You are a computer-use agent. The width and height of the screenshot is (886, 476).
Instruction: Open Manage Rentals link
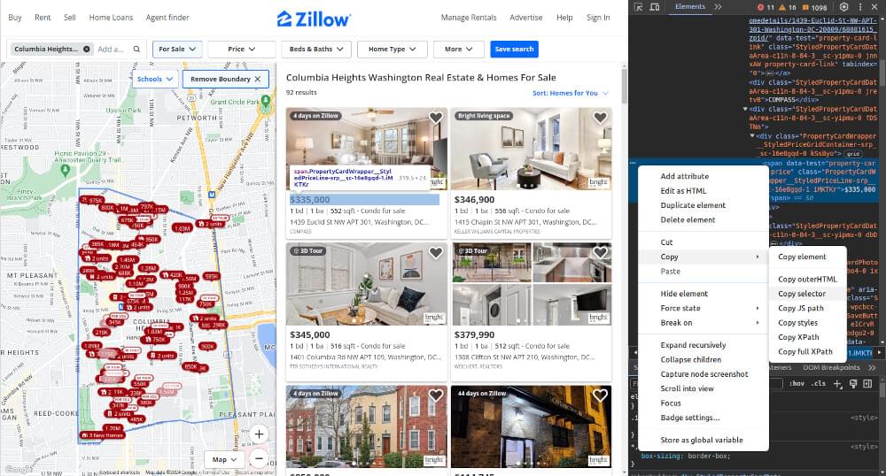click(x=469, y=18)
